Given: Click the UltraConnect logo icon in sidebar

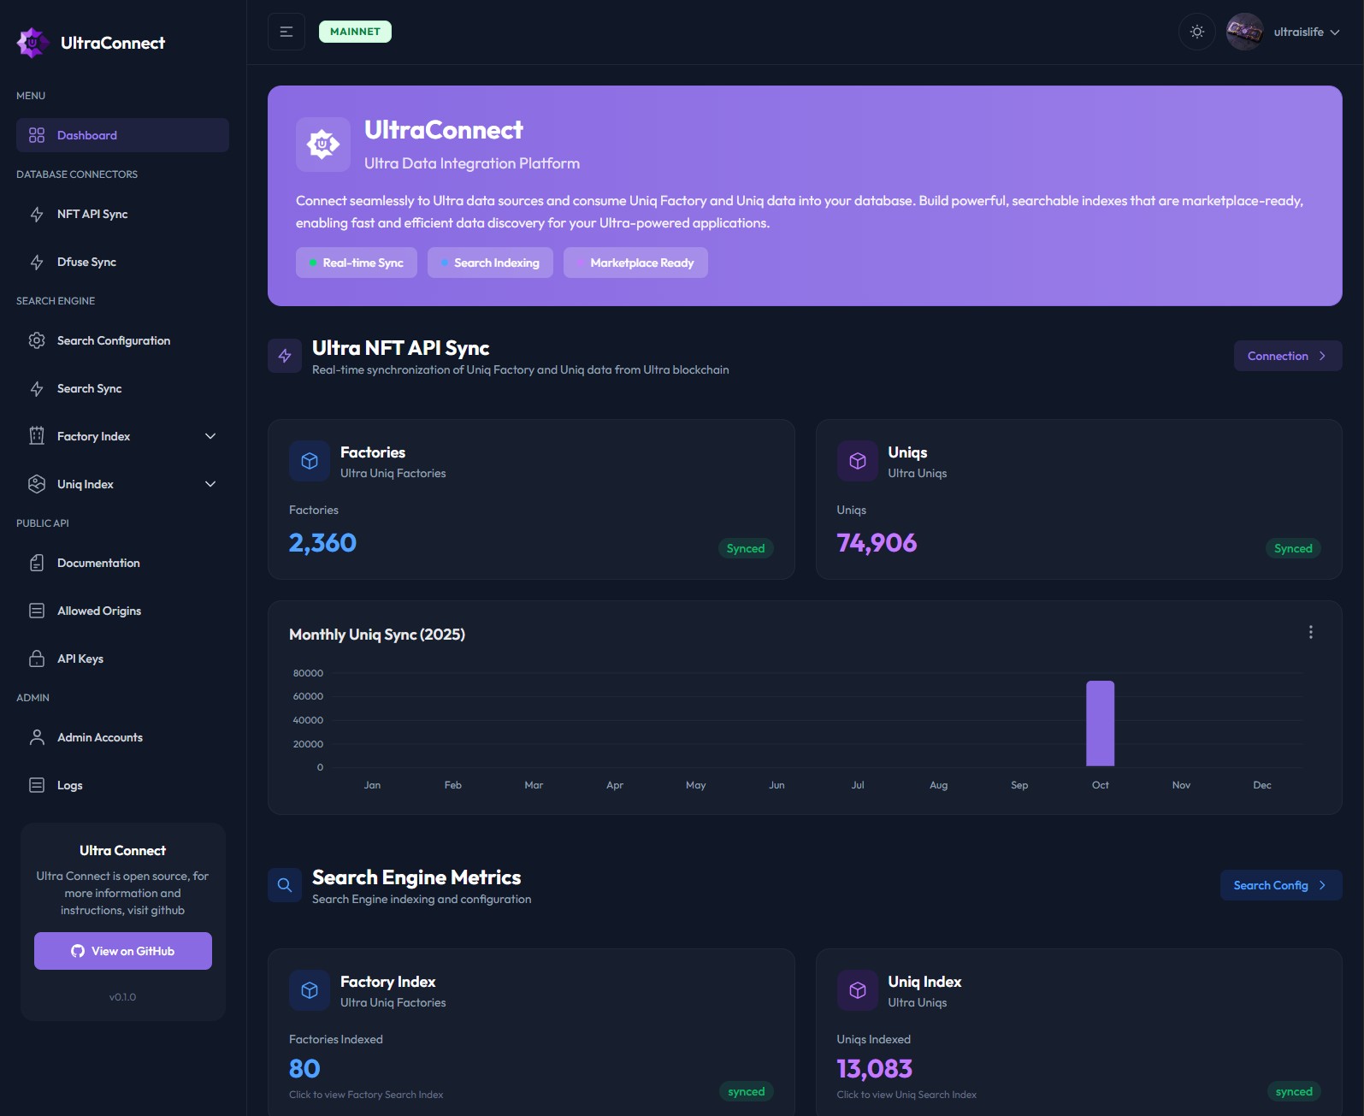Looking at the screenshot, I should point(32,43).
